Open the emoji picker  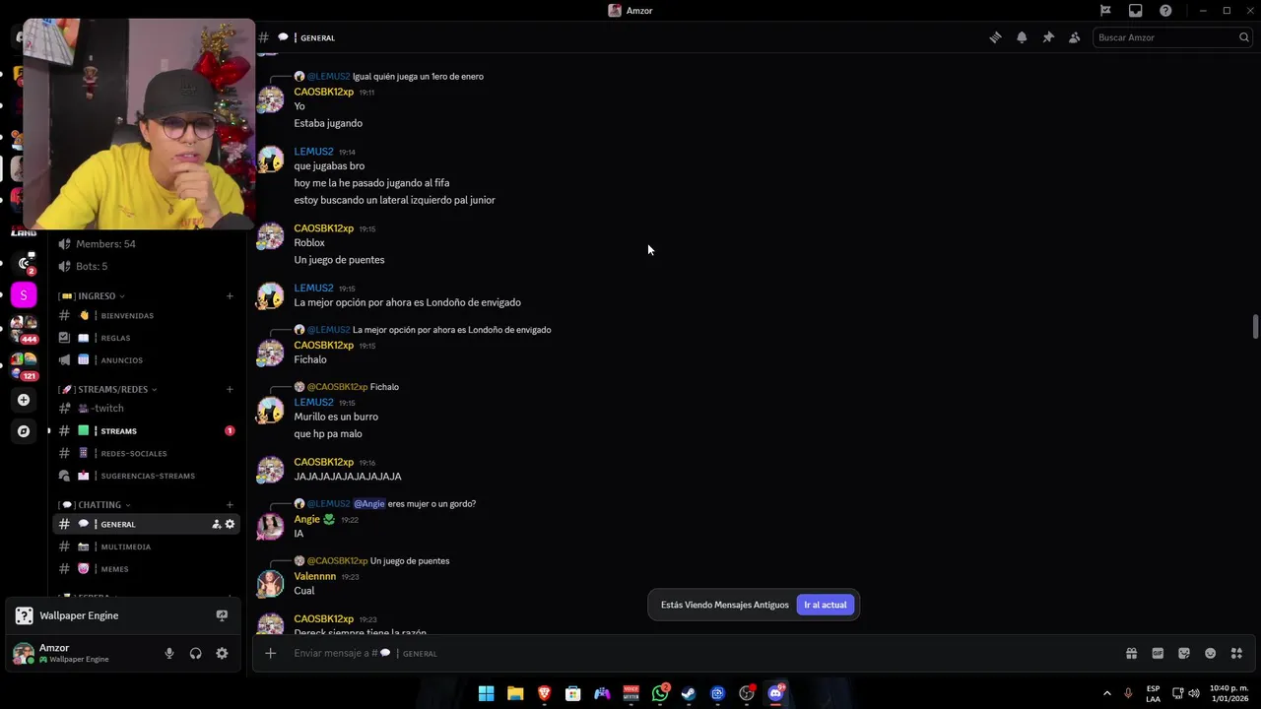tap(1211, 653)
